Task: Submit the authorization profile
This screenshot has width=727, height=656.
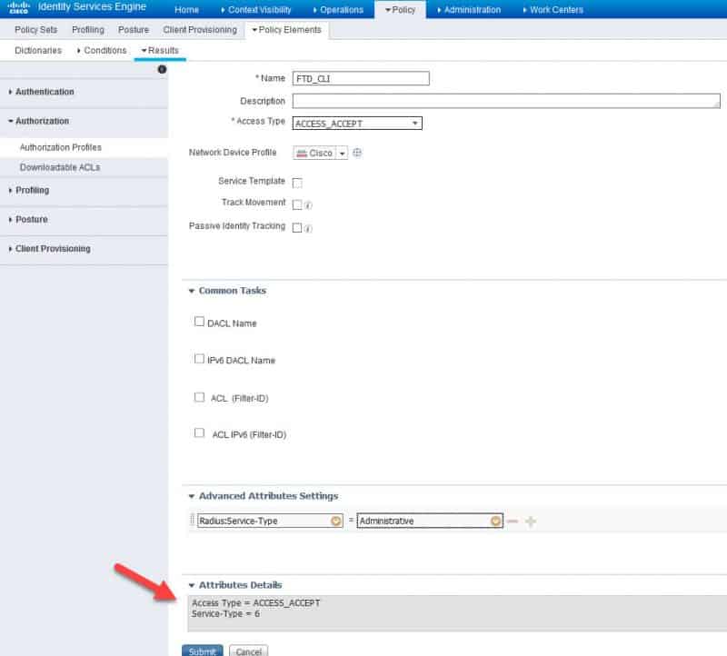Action: pos(202,651)
